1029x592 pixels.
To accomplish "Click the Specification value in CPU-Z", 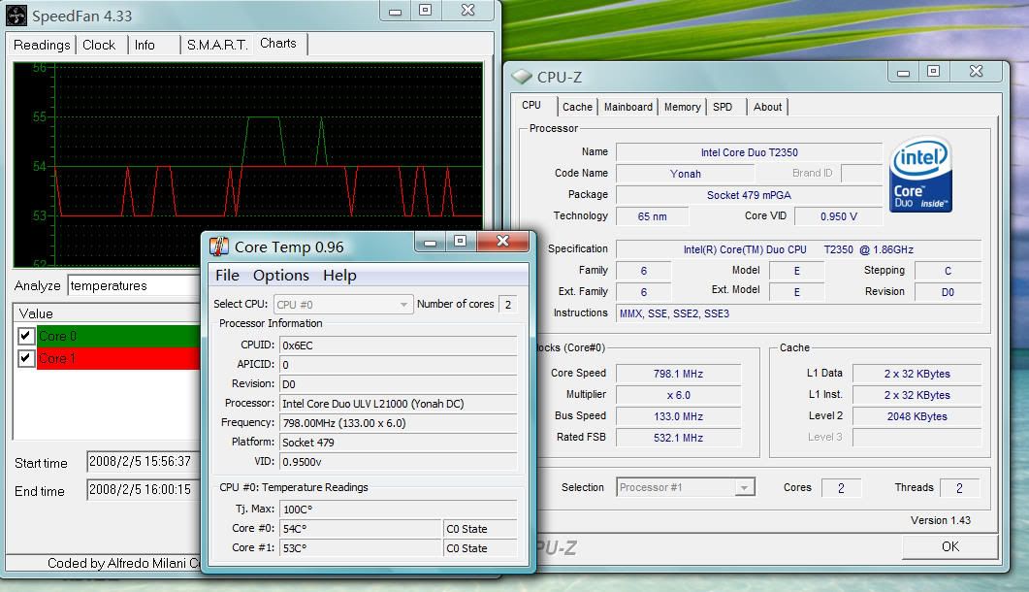I will point(798,249).
